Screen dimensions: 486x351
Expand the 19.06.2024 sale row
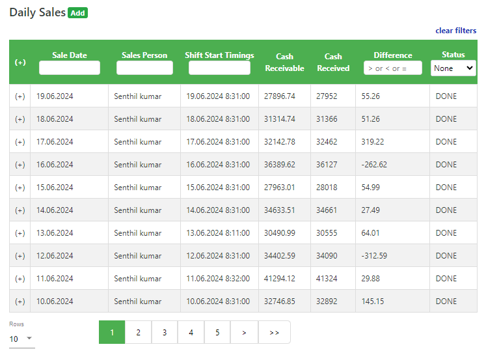[20, 96]
